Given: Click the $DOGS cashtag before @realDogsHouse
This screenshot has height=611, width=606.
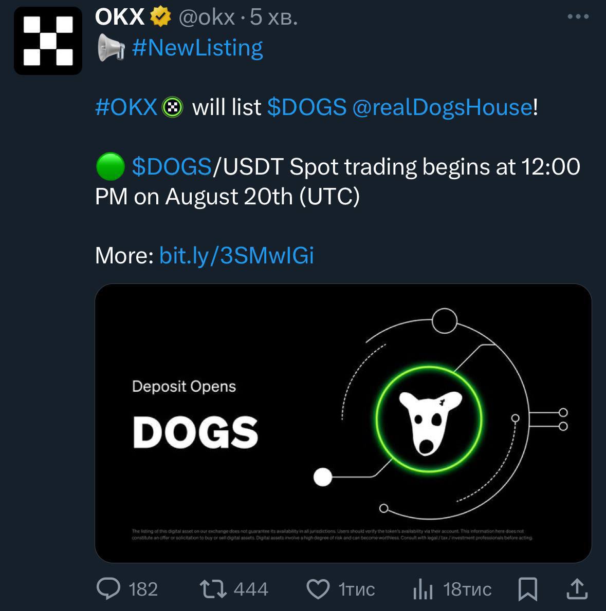Looking at the screenshot, I should 307,107.
